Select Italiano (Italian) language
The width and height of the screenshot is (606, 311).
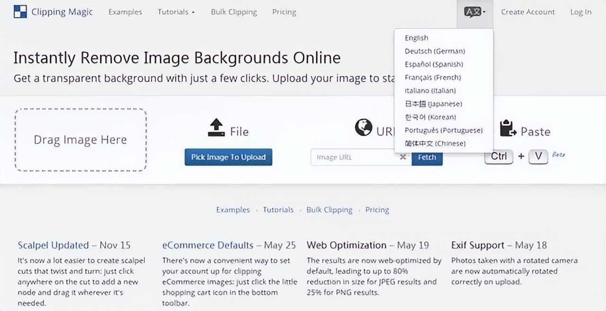click(x=430, y=91)
